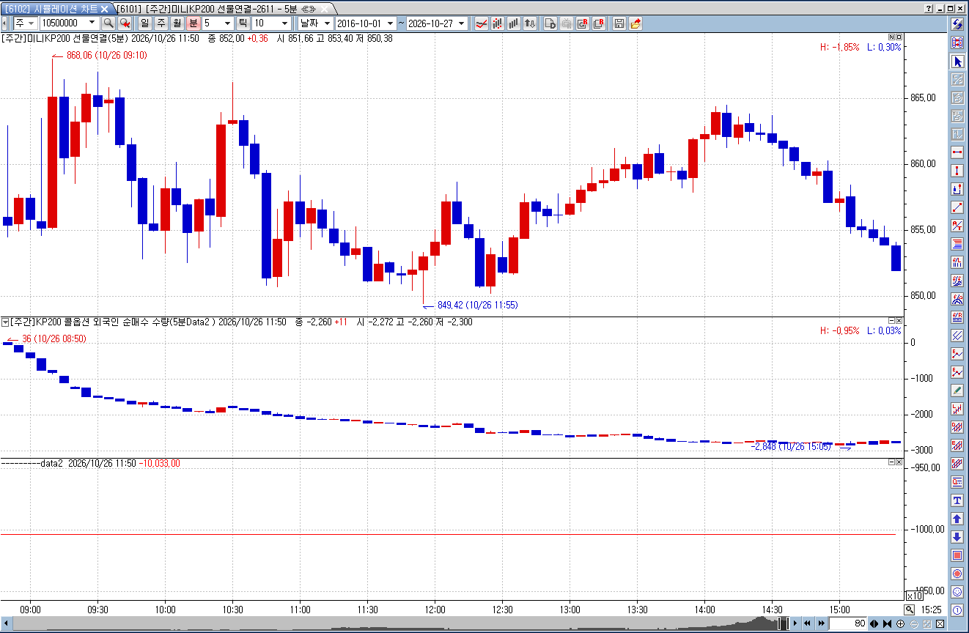969x633 pixels.
Task: Click the magnifier search icon beside code 10500000
Action: [x=108, y=23]
